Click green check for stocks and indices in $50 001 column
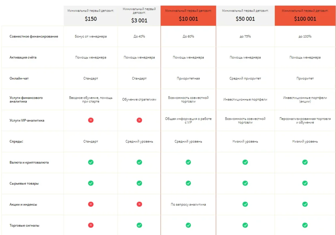Screen dimensions: 336x235 [x=245, y=204]
